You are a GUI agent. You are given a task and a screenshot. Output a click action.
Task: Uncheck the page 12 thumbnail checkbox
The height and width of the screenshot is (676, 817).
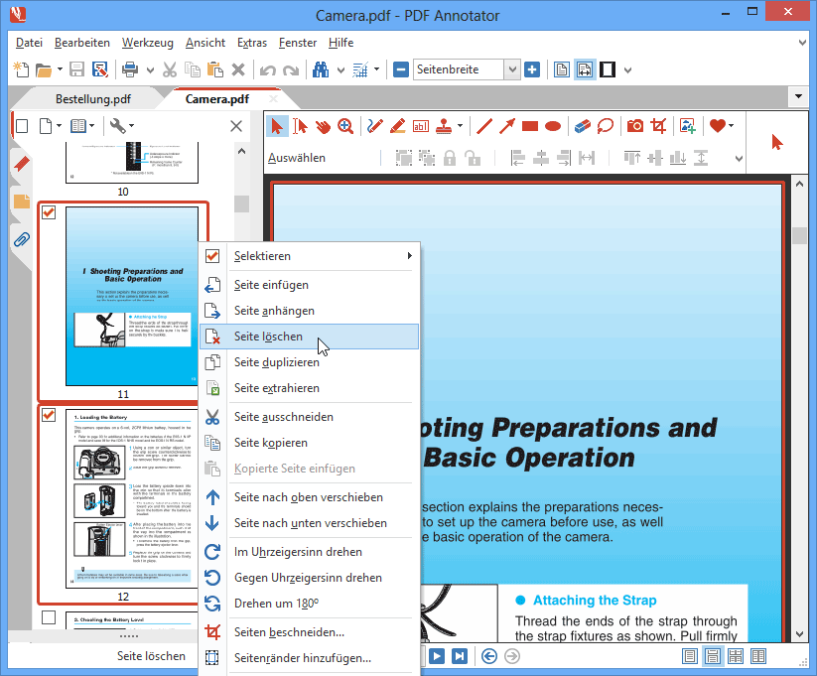pos(47,416)
